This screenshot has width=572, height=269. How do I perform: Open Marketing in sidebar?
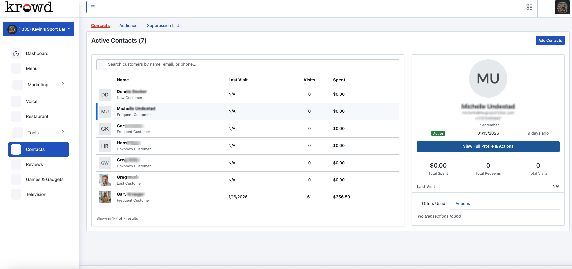(x=38, y=85)
